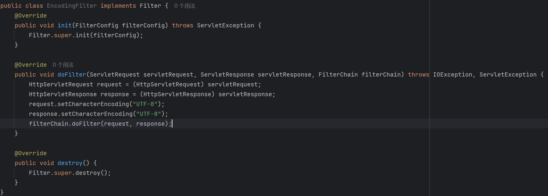Viewport: 548px width, 196px height.
Task: Click the init method name
Action: point(65,26)
